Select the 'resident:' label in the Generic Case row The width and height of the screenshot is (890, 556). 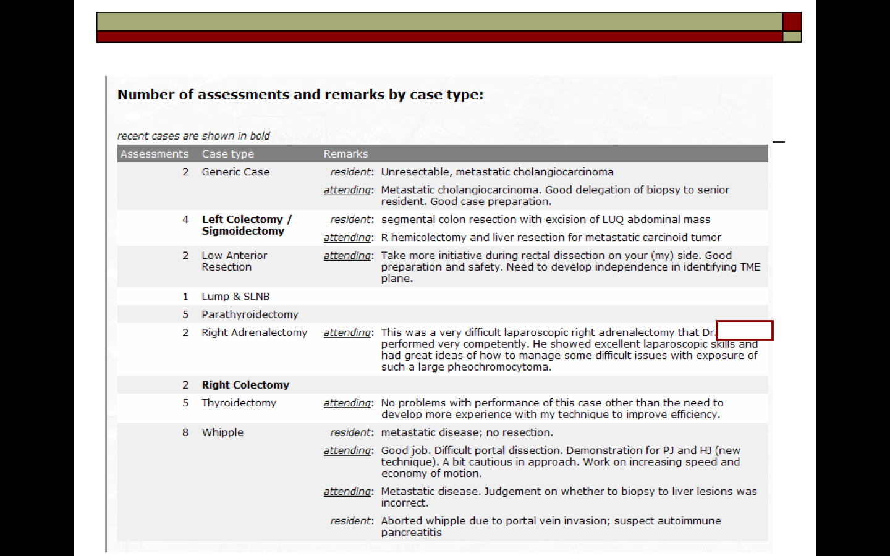point(352,172)
